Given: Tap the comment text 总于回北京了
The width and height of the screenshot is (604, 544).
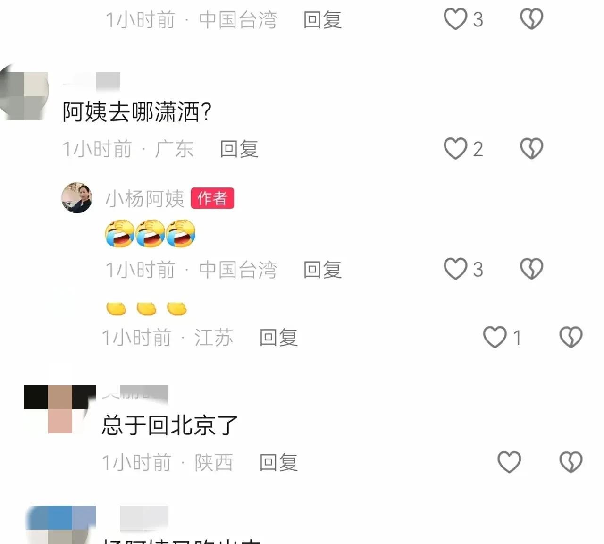Looking at the screenshot, I should (x=170, y=425).
